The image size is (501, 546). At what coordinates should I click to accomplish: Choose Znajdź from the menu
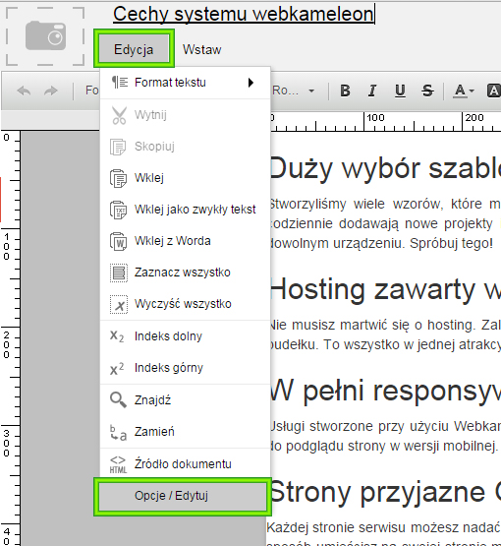click(186, 400)
